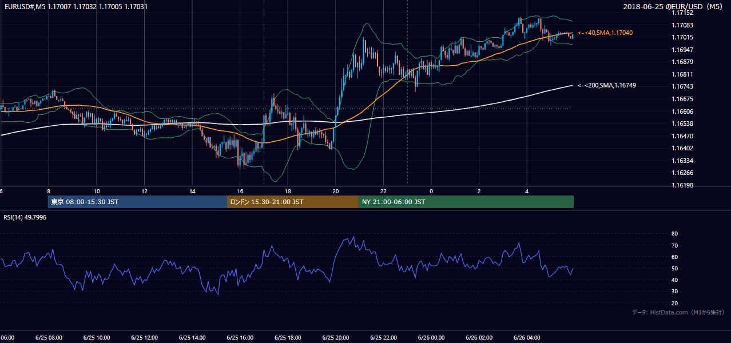Click price level 1.16606 on the axis
Image resolution: width=731 pixels, height=343 pixels.
click(682, 111)
